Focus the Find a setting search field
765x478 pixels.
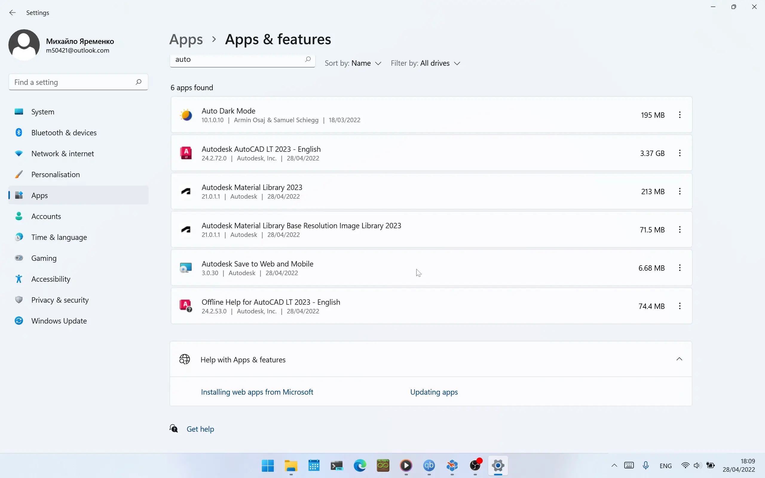pos(78,82)
